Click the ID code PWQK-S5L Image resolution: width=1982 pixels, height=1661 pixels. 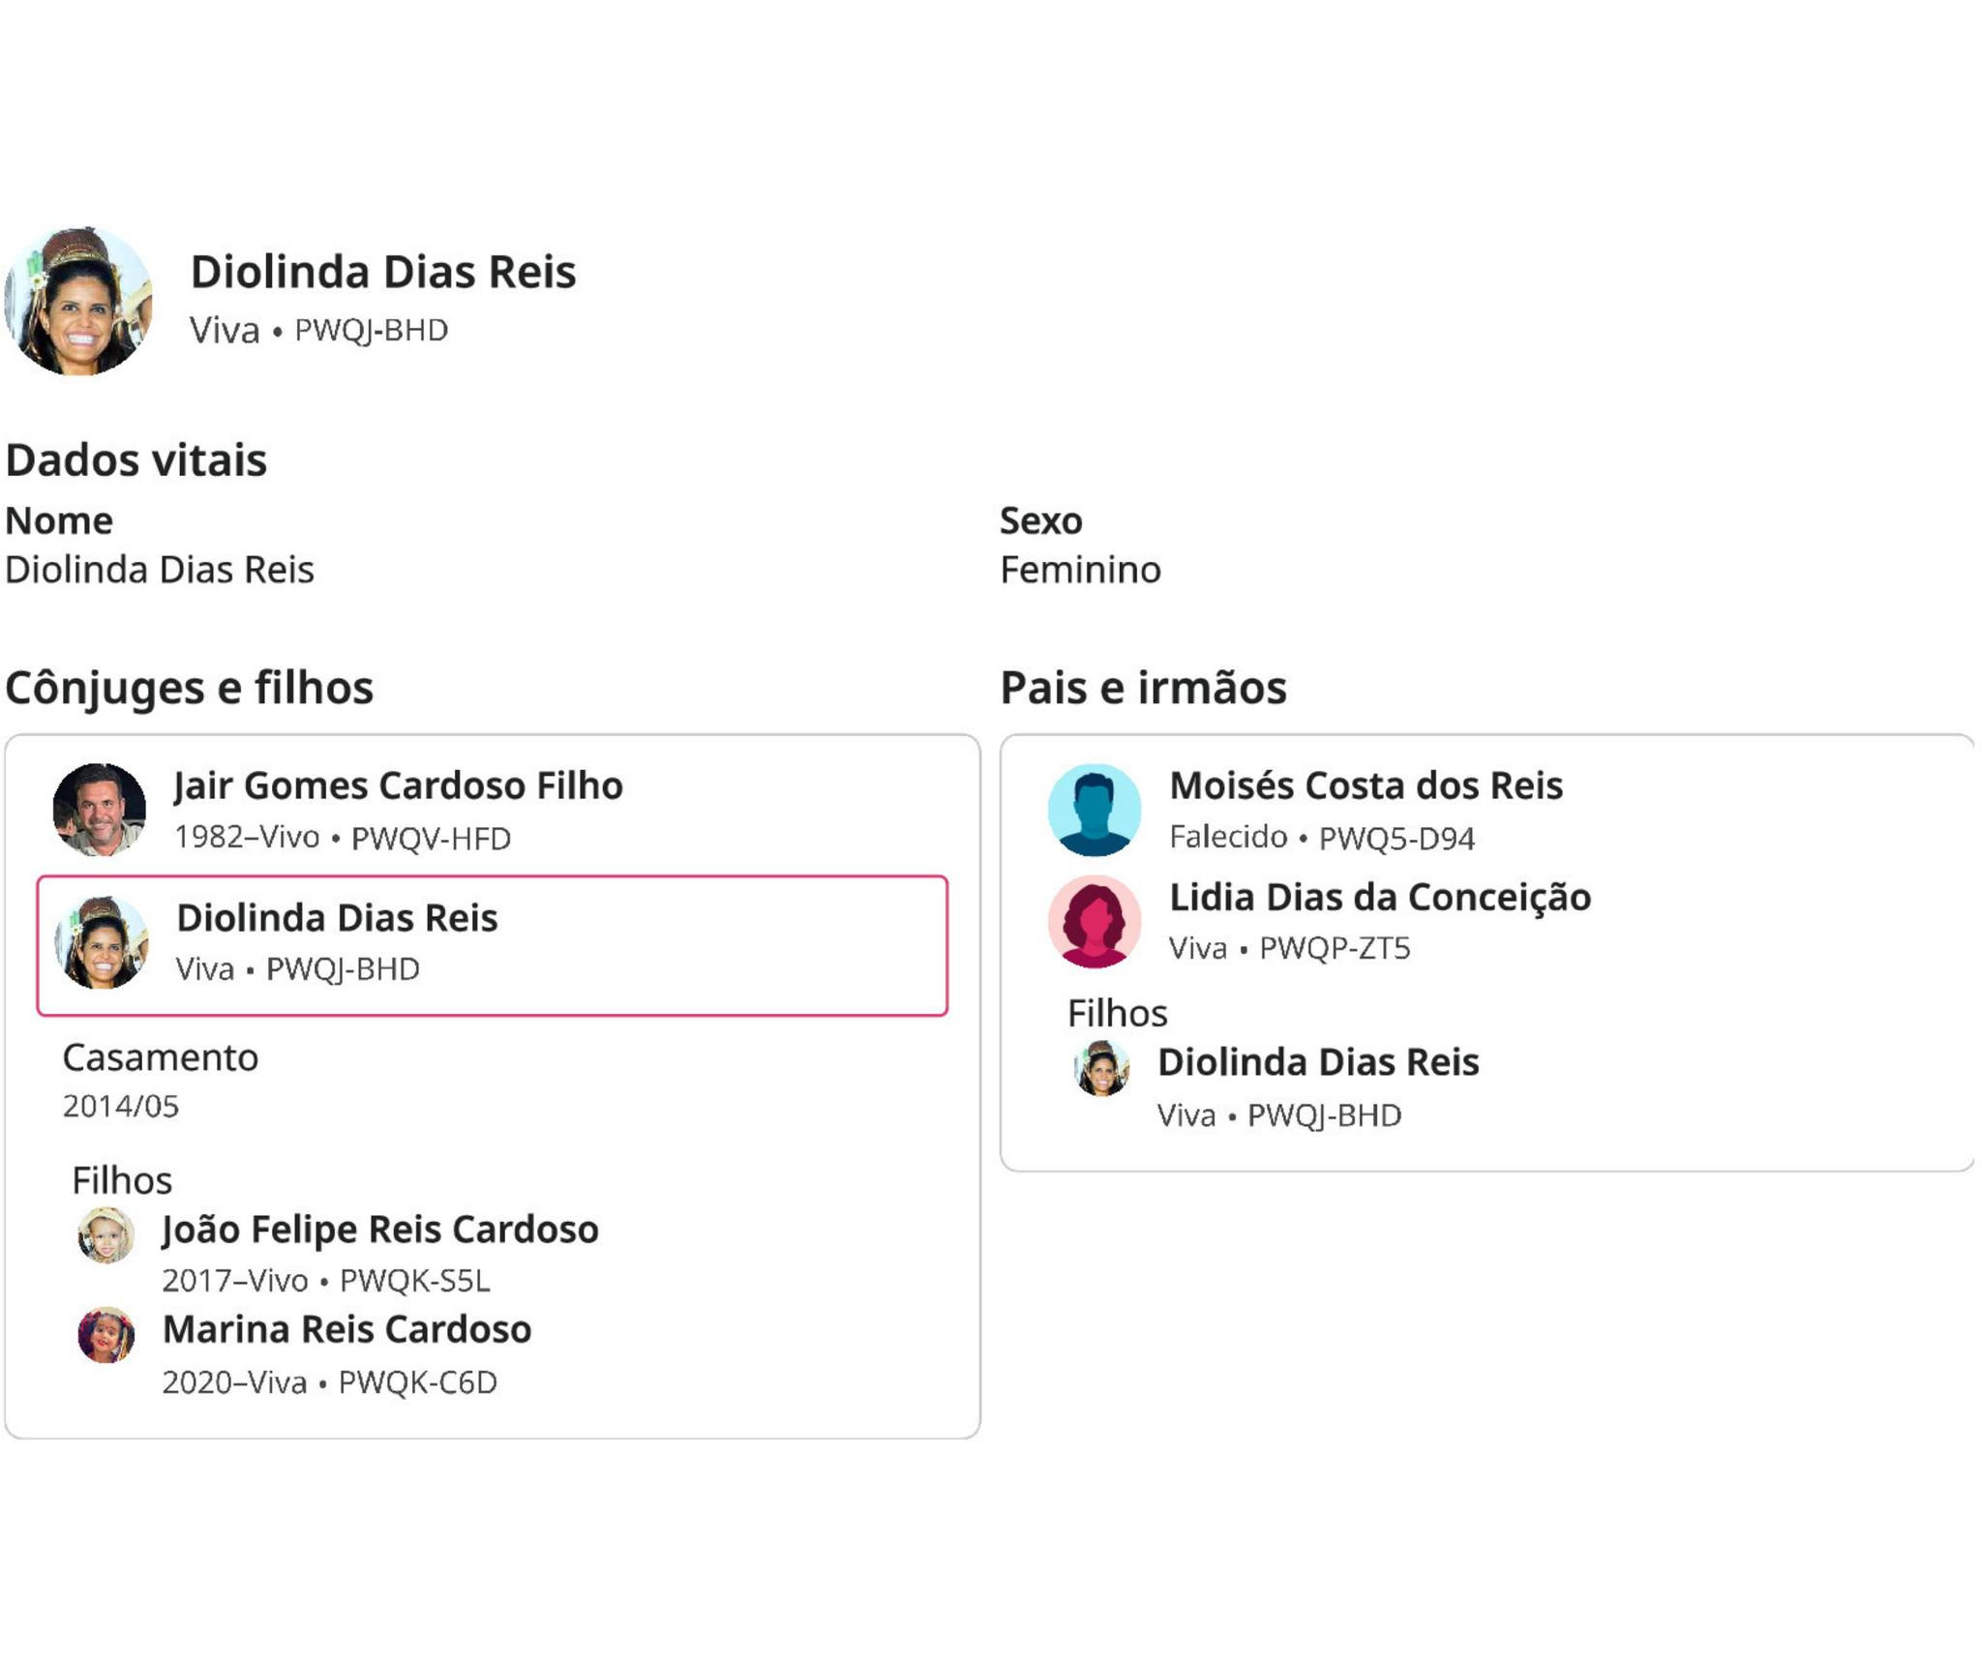coord(414,1281)
